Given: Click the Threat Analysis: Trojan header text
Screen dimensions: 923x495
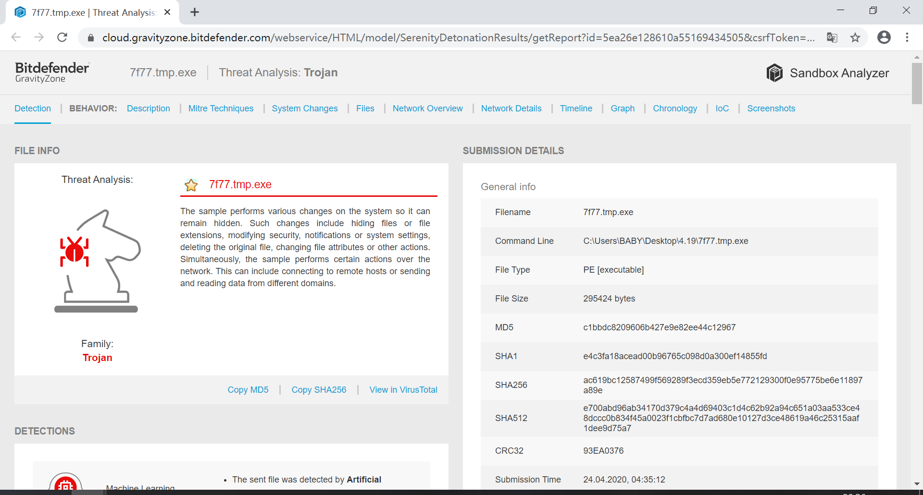Looking at the screenshot, I should [278, 72].
